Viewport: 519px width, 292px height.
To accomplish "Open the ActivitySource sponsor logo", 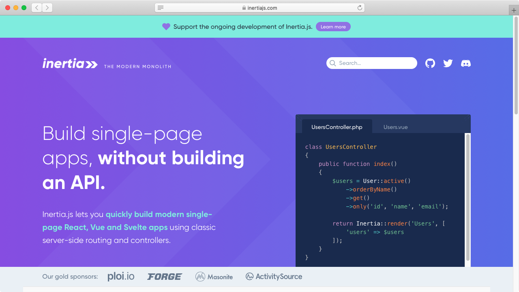I will [274, 277].
